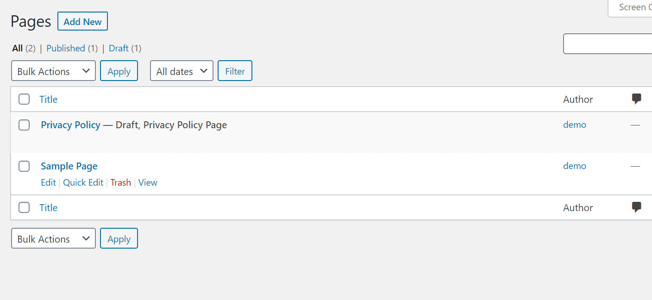Switch to the Draft pages filter
Image resolution: width=652 pixels, height=300 pixels.
tap(119, 48)
